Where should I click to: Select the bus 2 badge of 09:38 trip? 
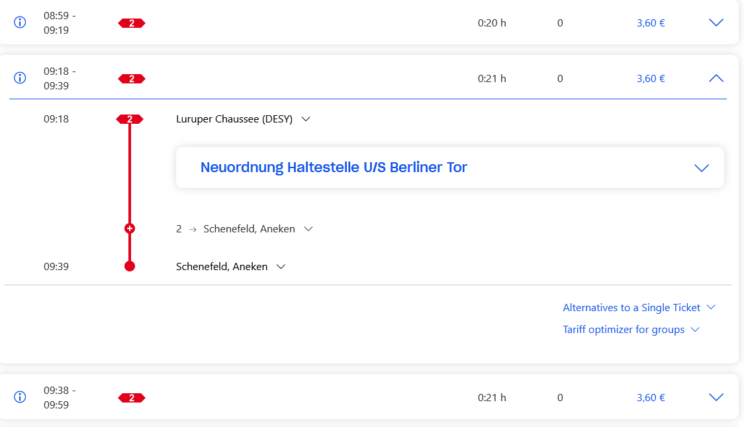(x=132, y=398)
